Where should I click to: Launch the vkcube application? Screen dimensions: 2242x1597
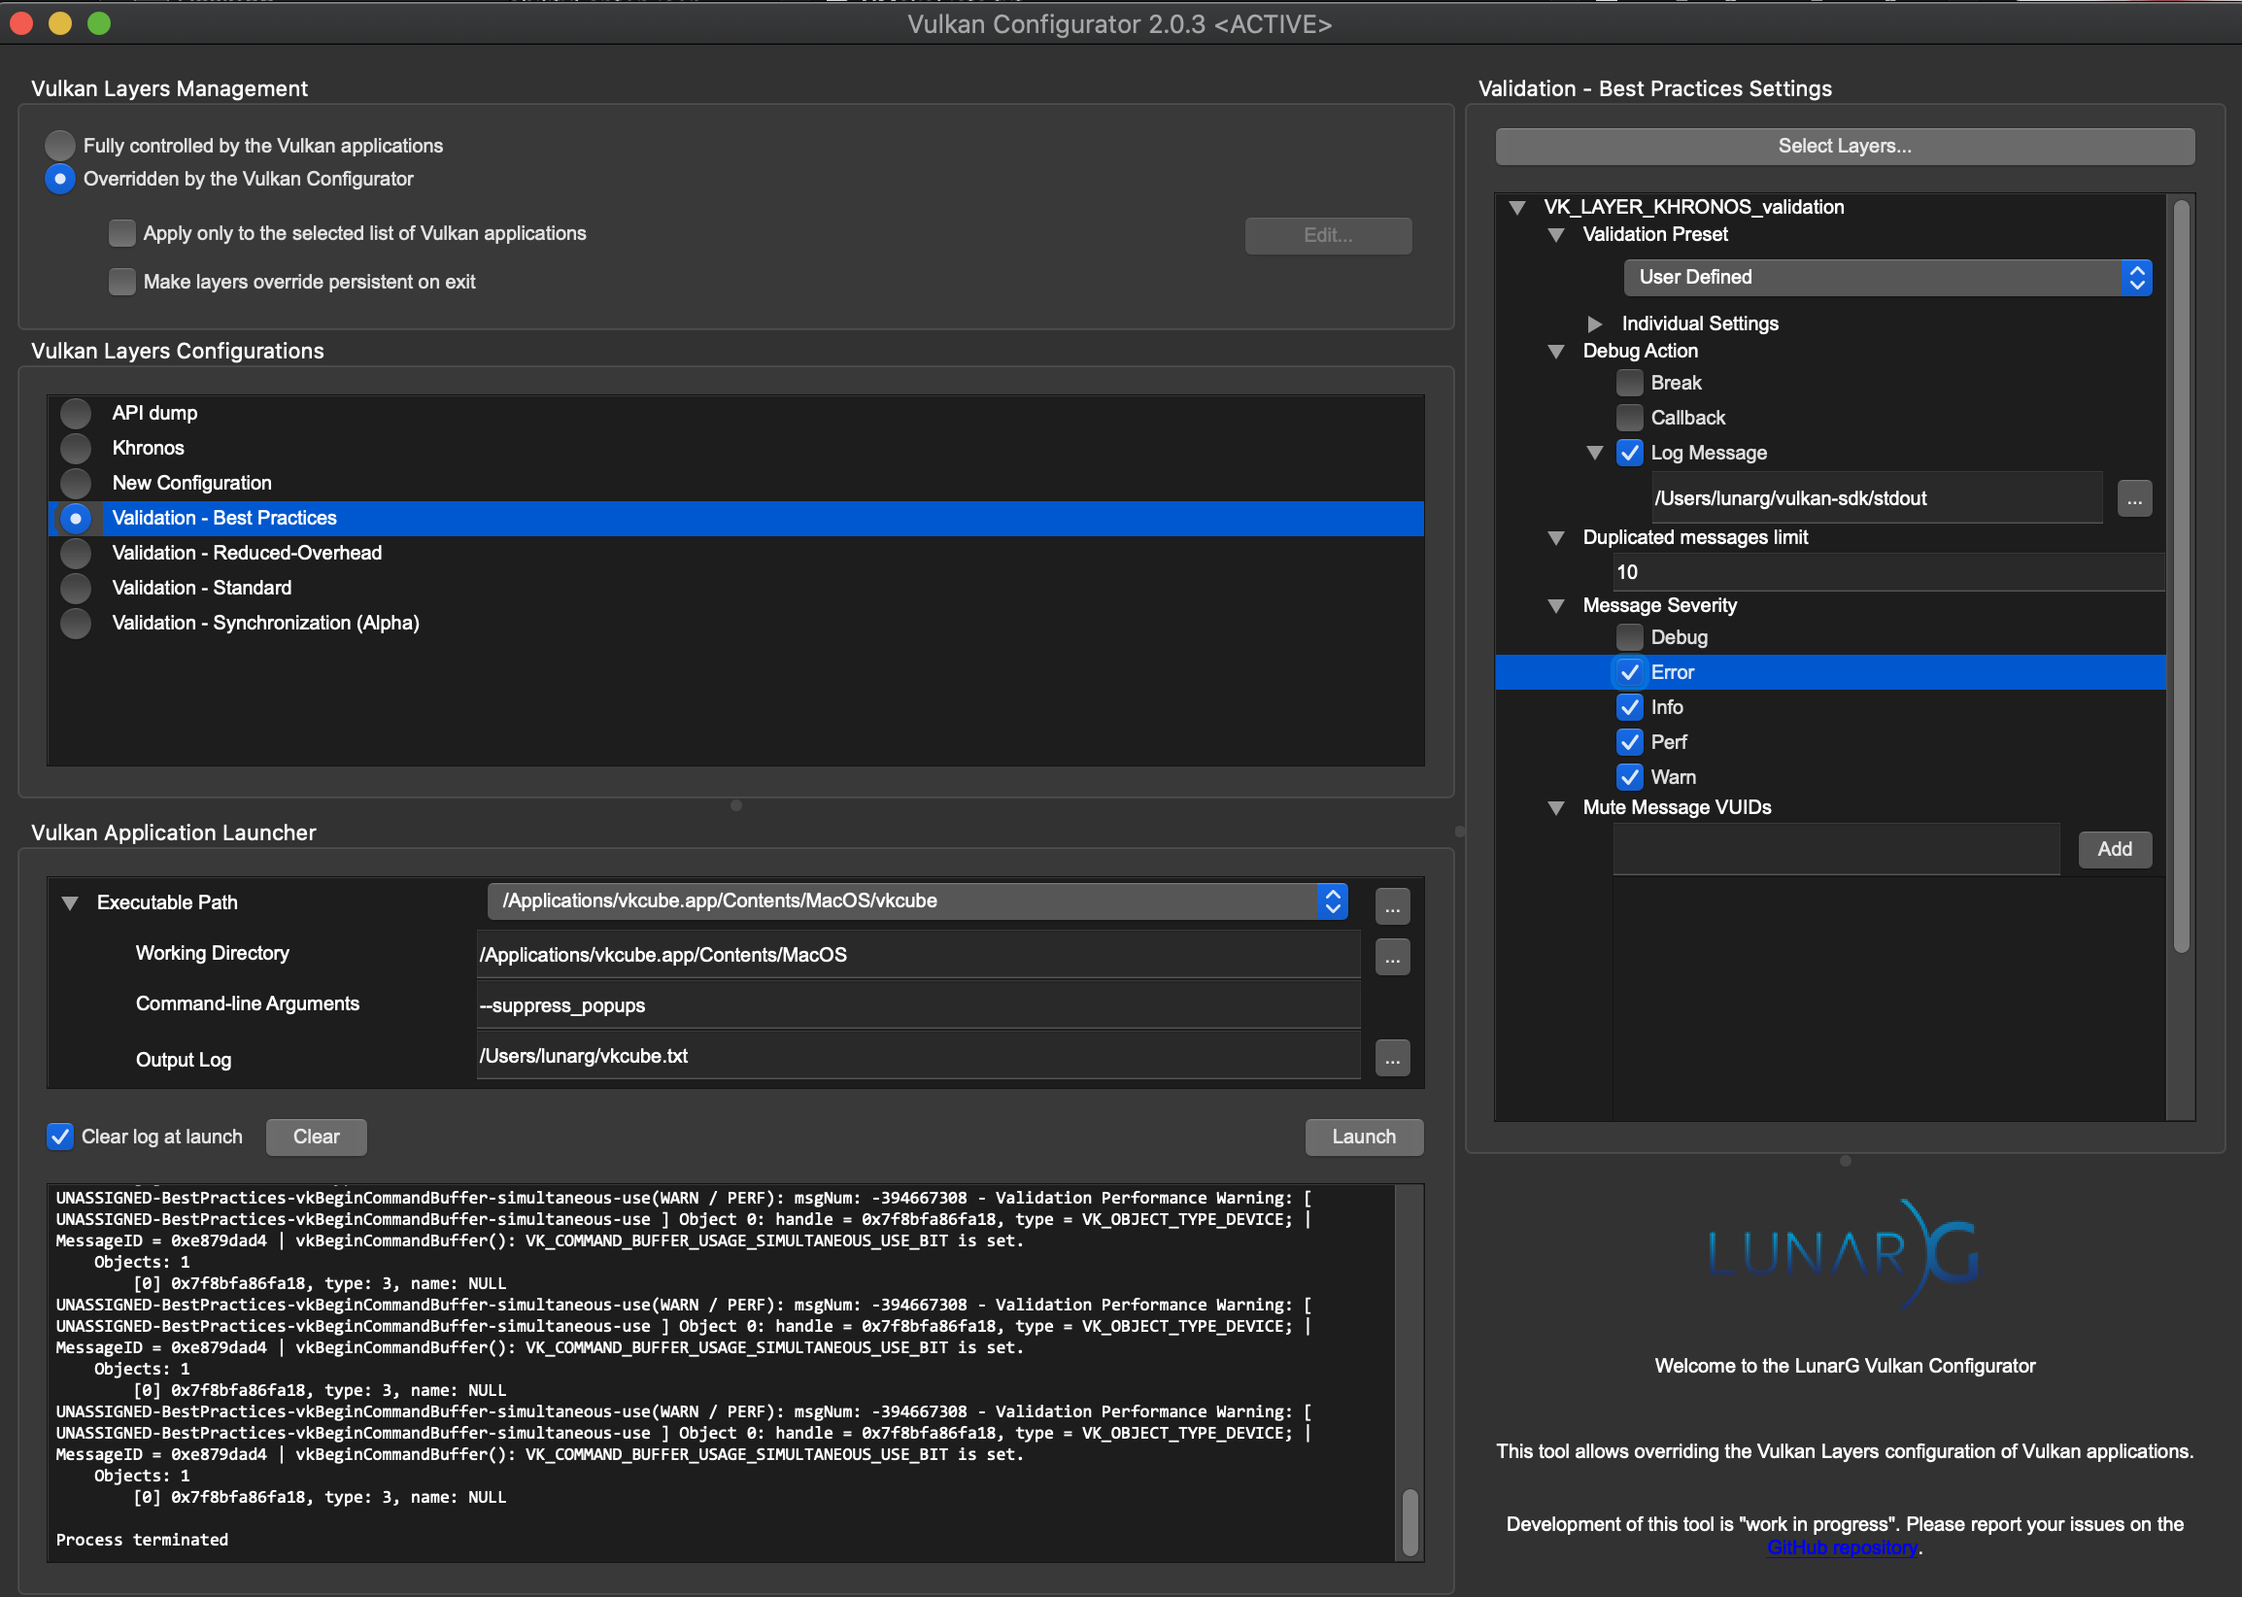tap(1363, 1137)
